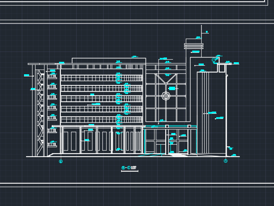Image resolution: width=274 pixels, height=206 pixels.
Task: Select the rooftop parapet rectangle on left block
Action: (x=109, y=61)
